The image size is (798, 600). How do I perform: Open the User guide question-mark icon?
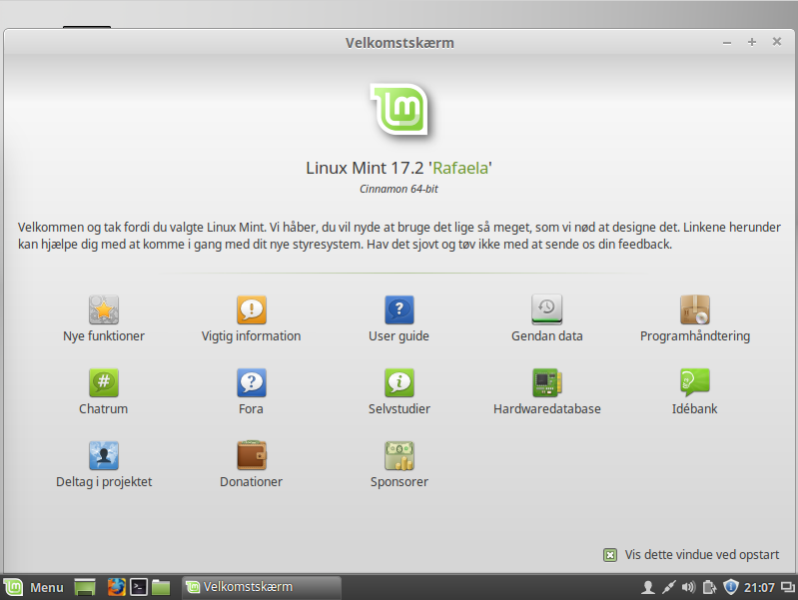[399, 309]
